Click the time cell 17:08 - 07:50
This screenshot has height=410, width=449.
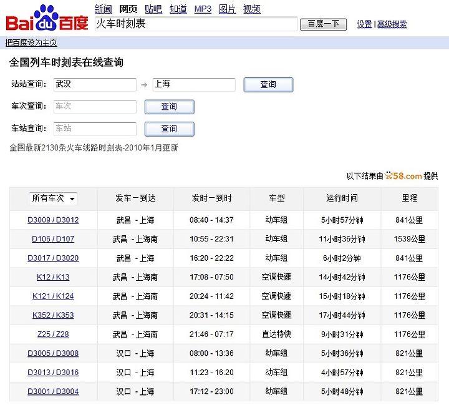[x=211, y=277]
